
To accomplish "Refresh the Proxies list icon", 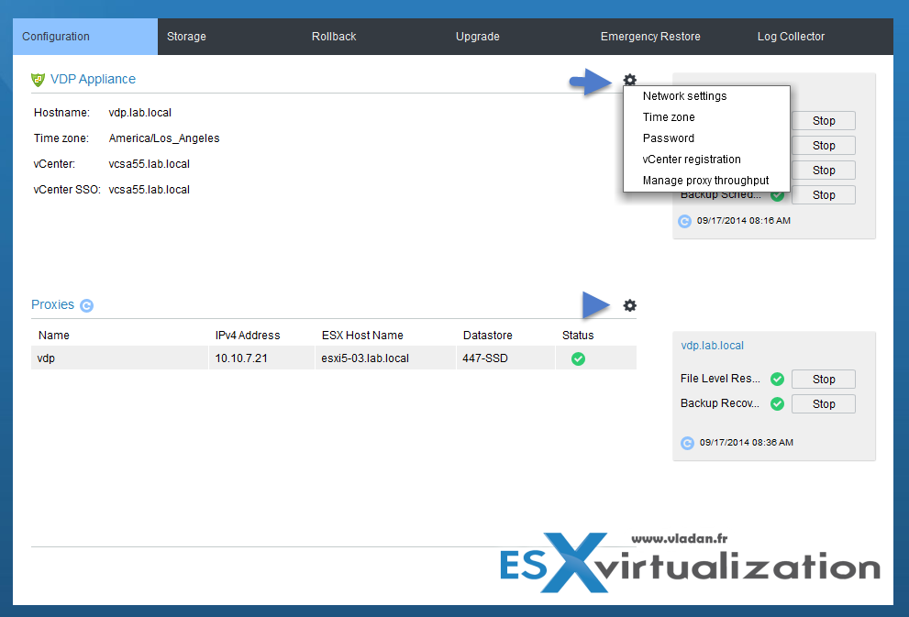I will (x=86, y=305).
